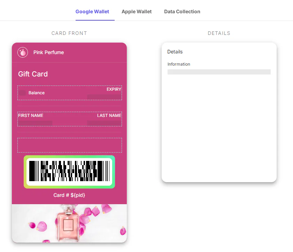Click the Balance field label

[37, 93]
